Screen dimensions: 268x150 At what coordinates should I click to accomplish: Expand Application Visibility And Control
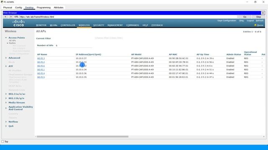[6, 108]
